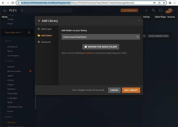Open General settings
The image size is (178, 127).
pos(11,67)
